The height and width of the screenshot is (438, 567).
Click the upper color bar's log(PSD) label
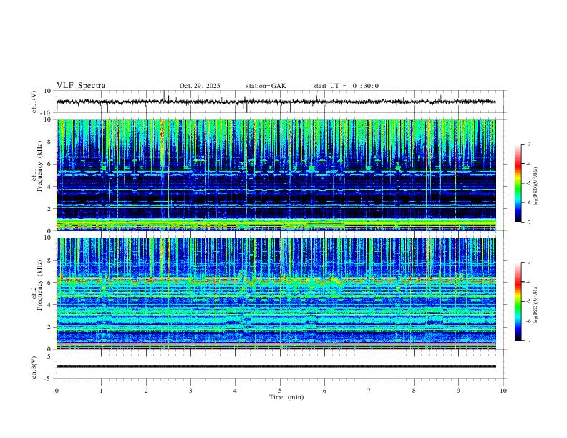point(535,186)
